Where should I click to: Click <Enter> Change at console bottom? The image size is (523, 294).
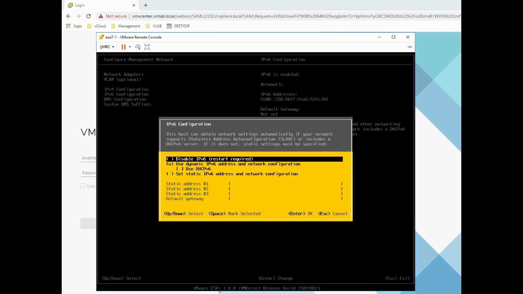[275, 278]
